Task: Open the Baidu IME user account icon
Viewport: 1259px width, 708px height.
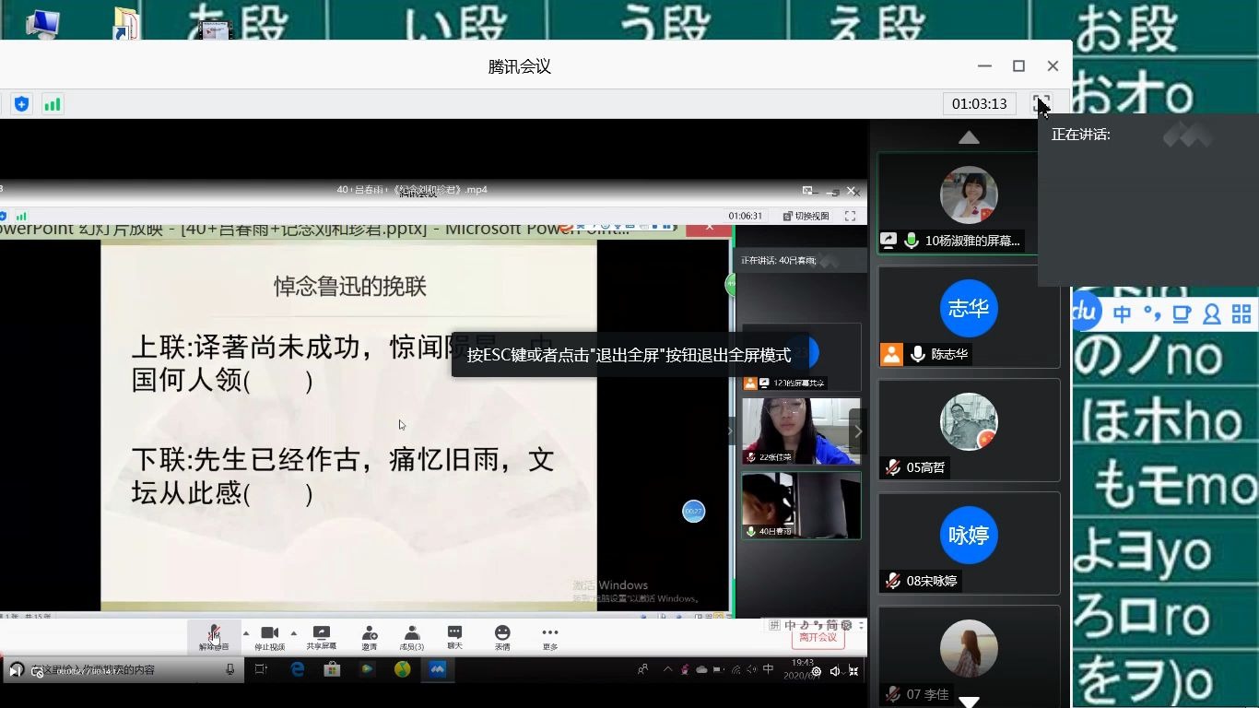Action: coord(1212,314)
